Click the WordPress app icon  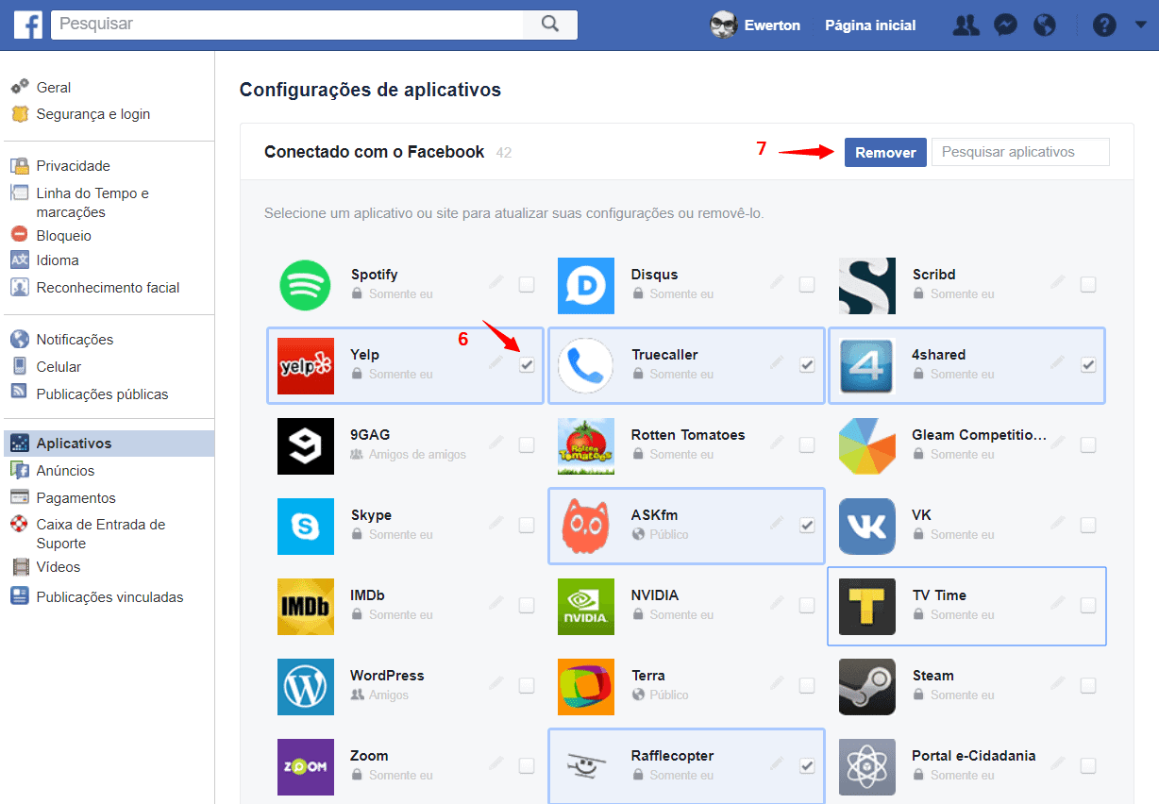point(306,686)
